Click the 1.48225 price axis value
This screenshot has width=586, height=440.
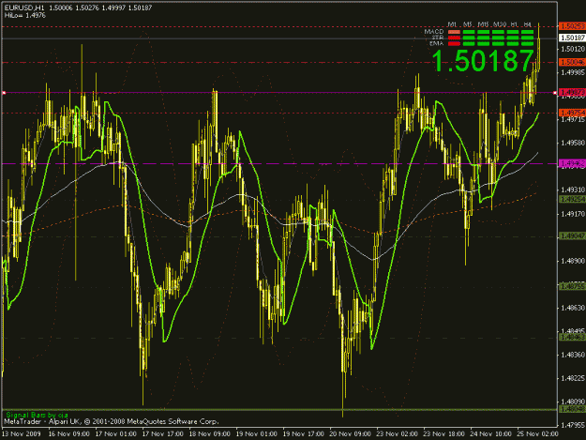[573, 378]
